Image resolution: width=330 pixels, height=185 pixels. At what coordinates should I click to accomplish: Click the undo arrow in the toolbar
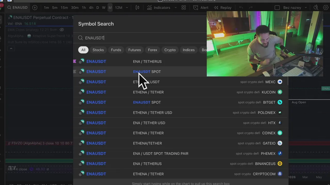click(x=241, y=8)
